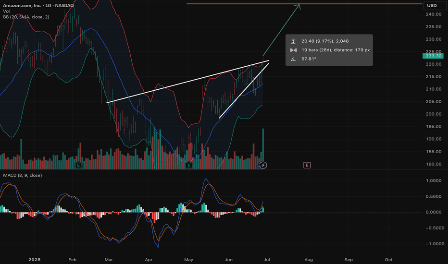The height and width of the screenshot is (264, 448).
Task: Click the 0.0000 MACD axis label
Action: 434,212
